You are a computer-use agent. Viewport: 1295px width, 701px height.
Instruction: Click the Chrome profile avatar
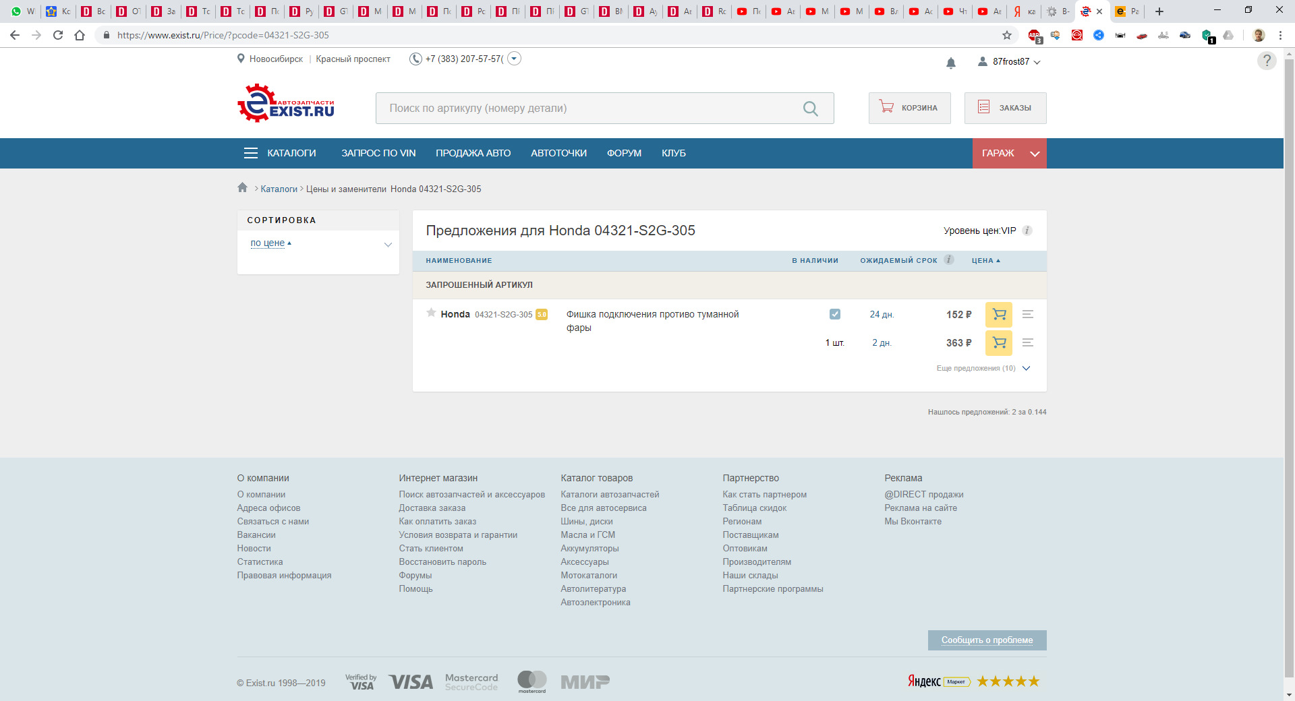(1259, 35)
